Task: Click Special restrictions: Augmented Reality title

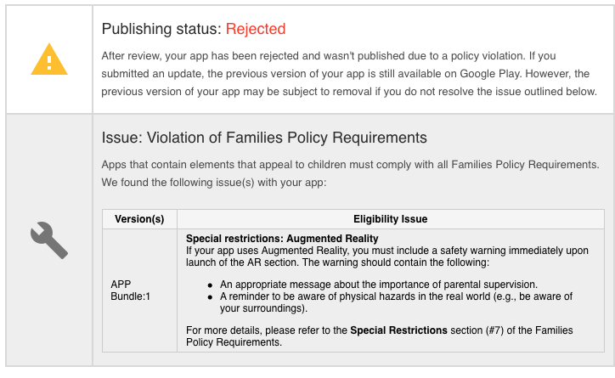Action: [x=282, y=238]
